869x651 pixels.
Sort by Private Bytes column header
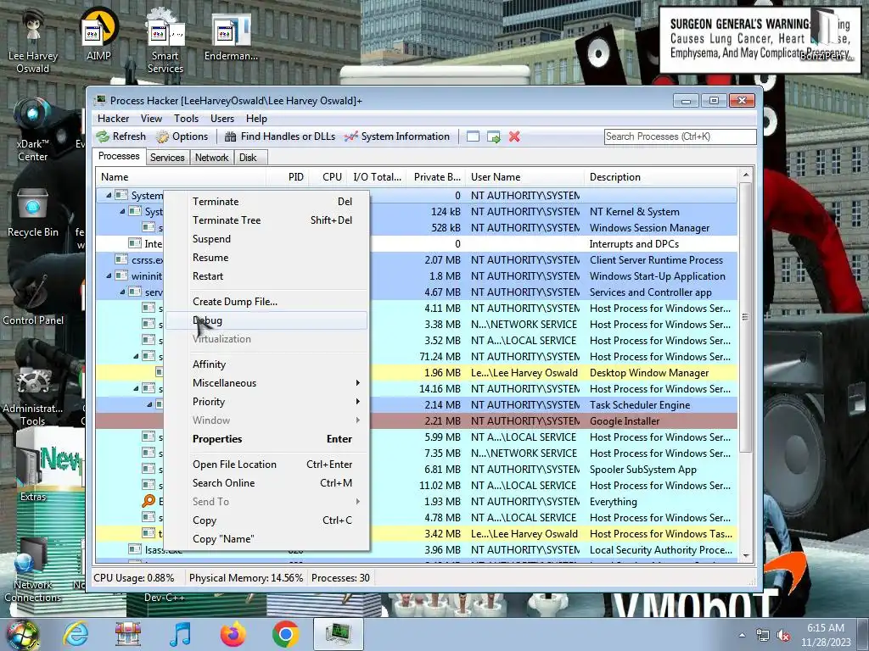pyautogui.click(x=435, y=177)
